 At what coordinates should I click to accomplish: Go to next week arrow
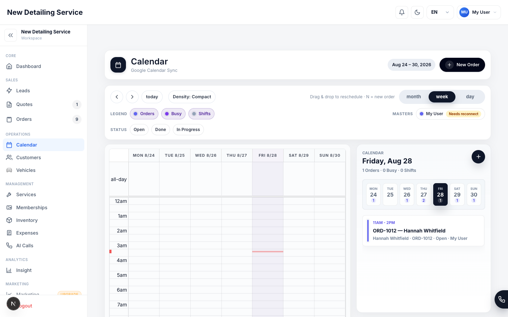[x=132, y=97]
